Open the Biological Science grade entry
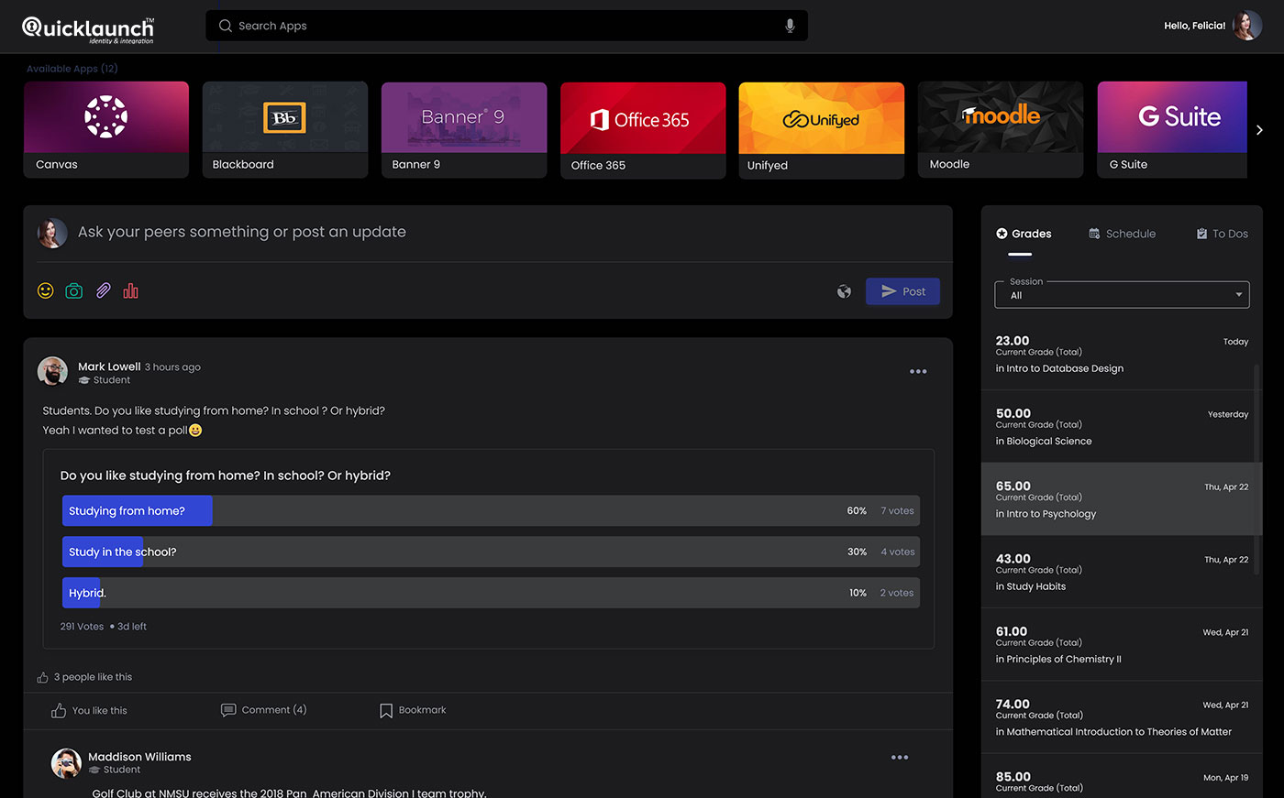1284x798 pixels. 1122,427
